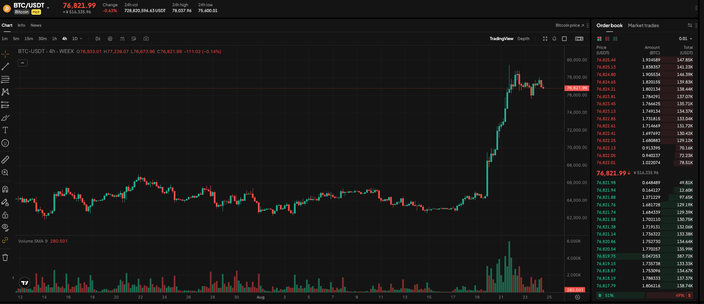The width and height of the screenshot is (704, 304).
Task: Select the trend line drawing tool
Action: point(5,66)
